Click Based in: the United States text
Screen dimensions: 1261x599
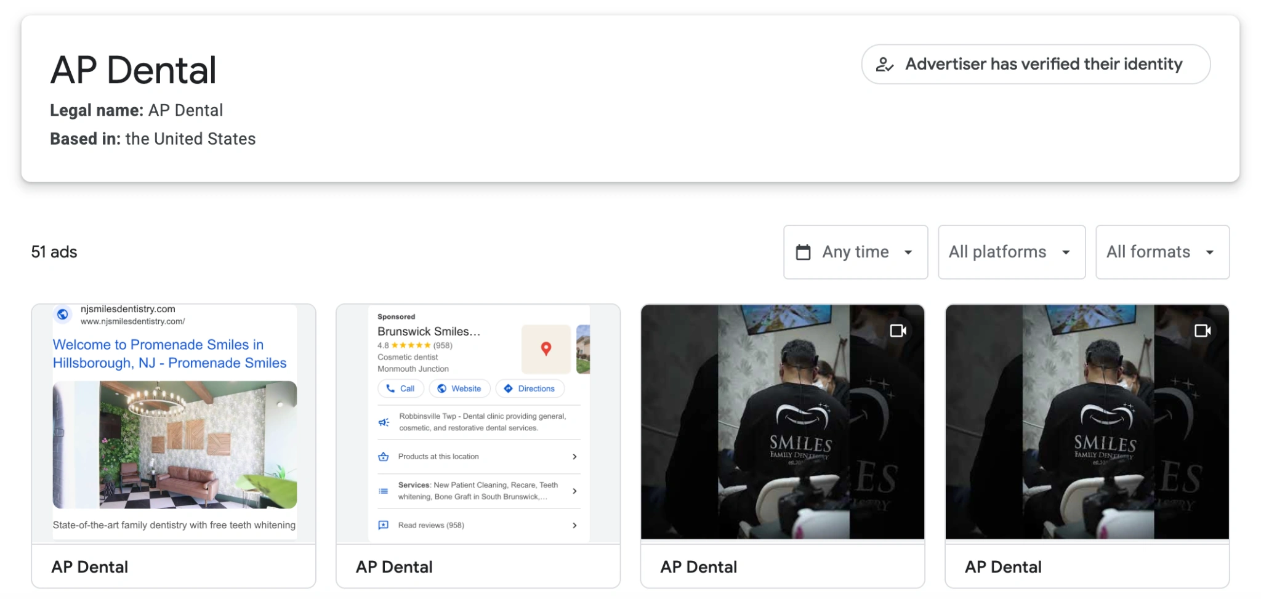[153, 139]
